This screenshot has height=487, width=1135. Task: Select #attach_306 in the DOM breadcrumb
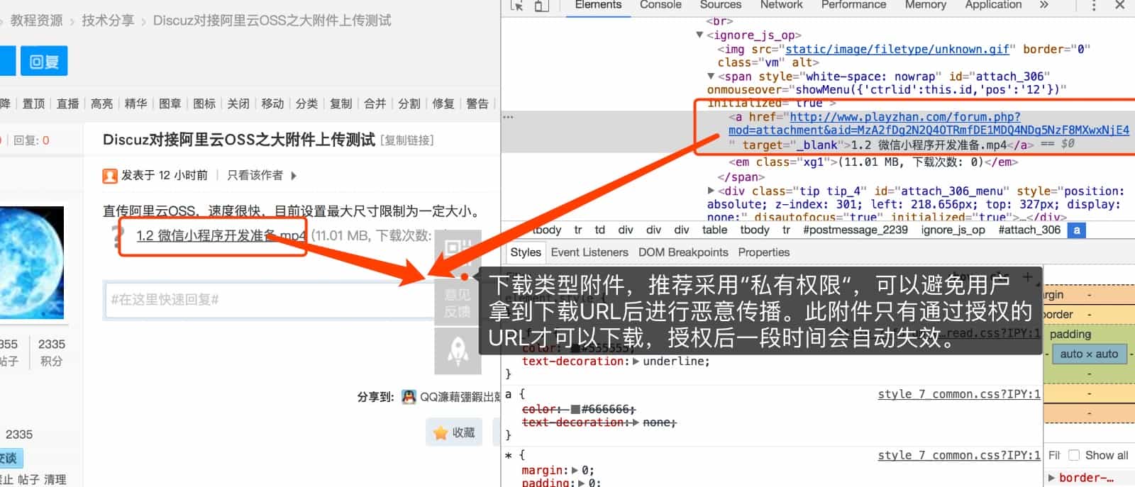coord(1029,230)
